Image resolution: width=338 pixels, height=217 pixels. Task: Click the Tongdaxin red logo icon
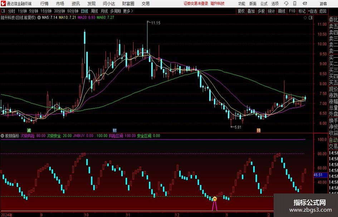(x=3, y=4)
